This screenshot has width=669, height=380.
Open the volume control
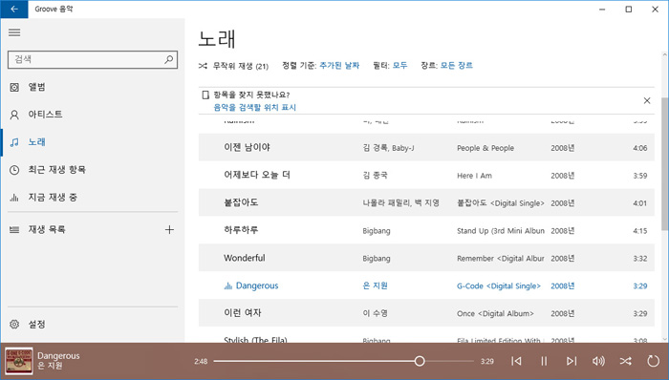pyautogui.click(x=598, y=361)
